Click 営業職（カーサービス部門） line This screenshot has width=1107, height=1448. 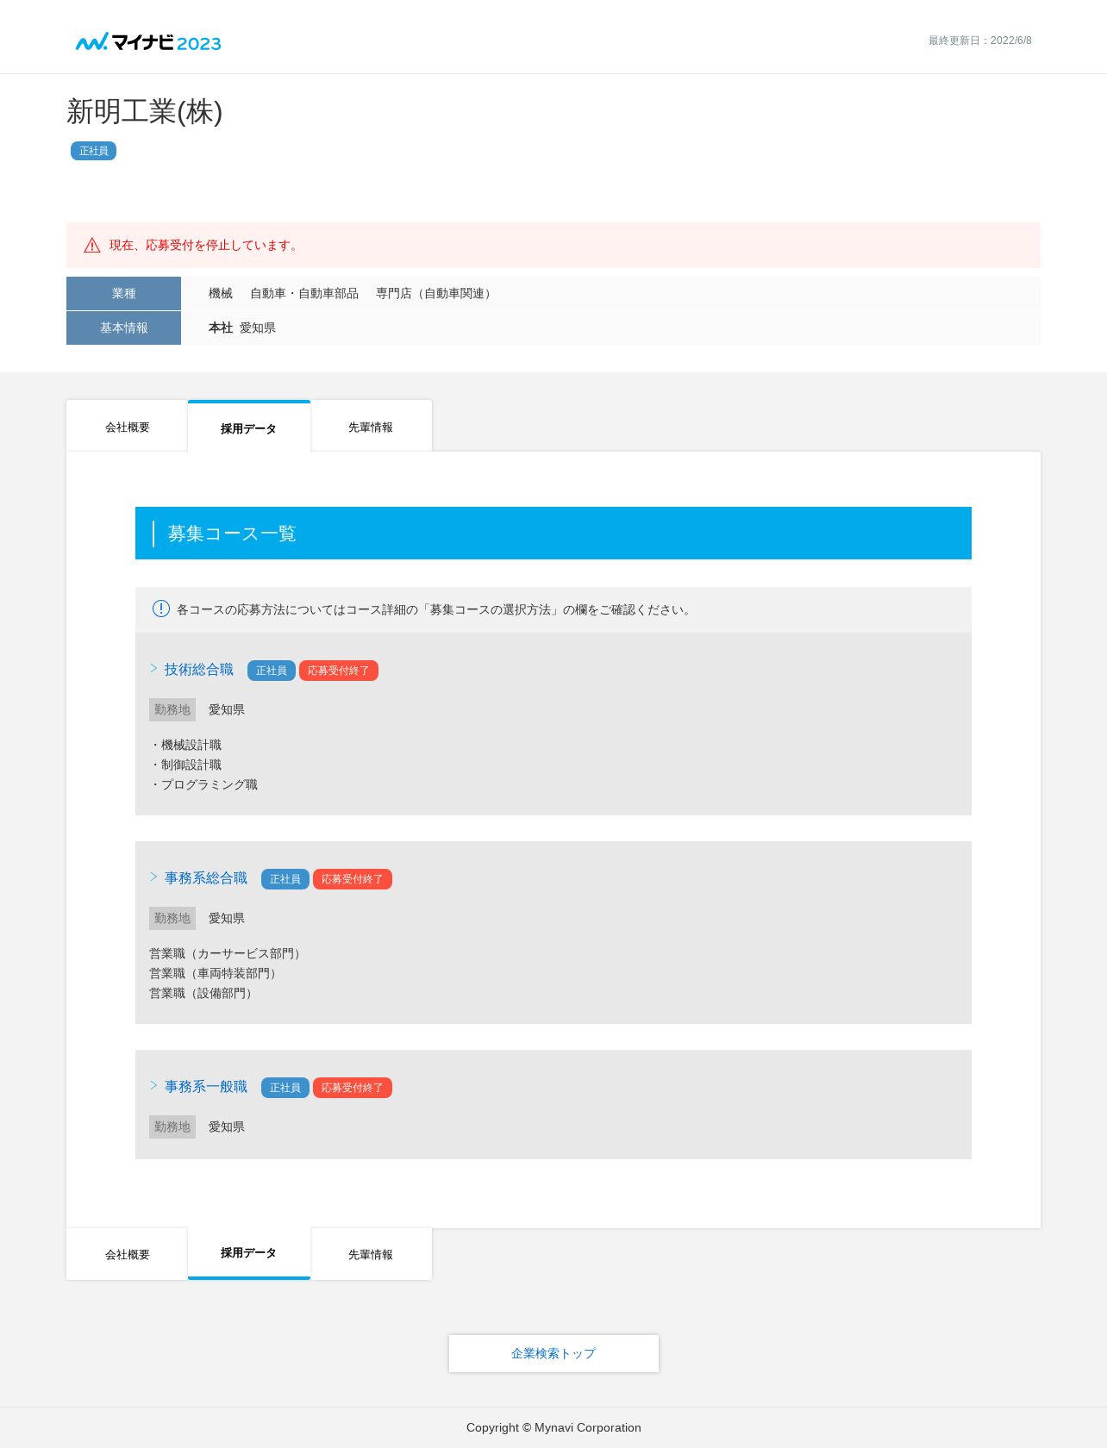pyautogui.click(x=228, y=953)
